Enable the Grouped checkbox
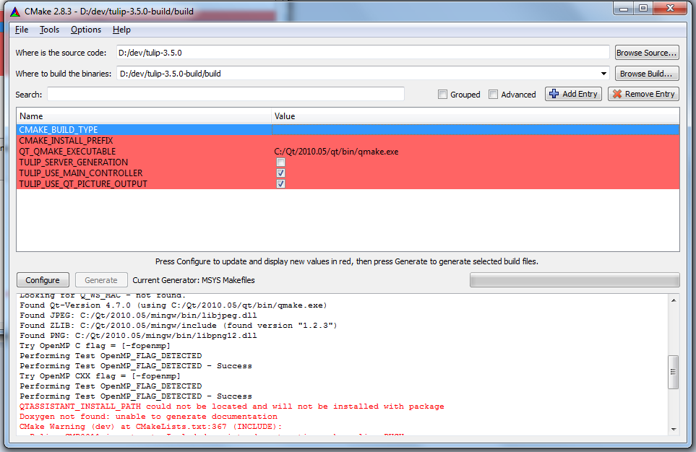The image size is (696, 452). coord(442,94)
